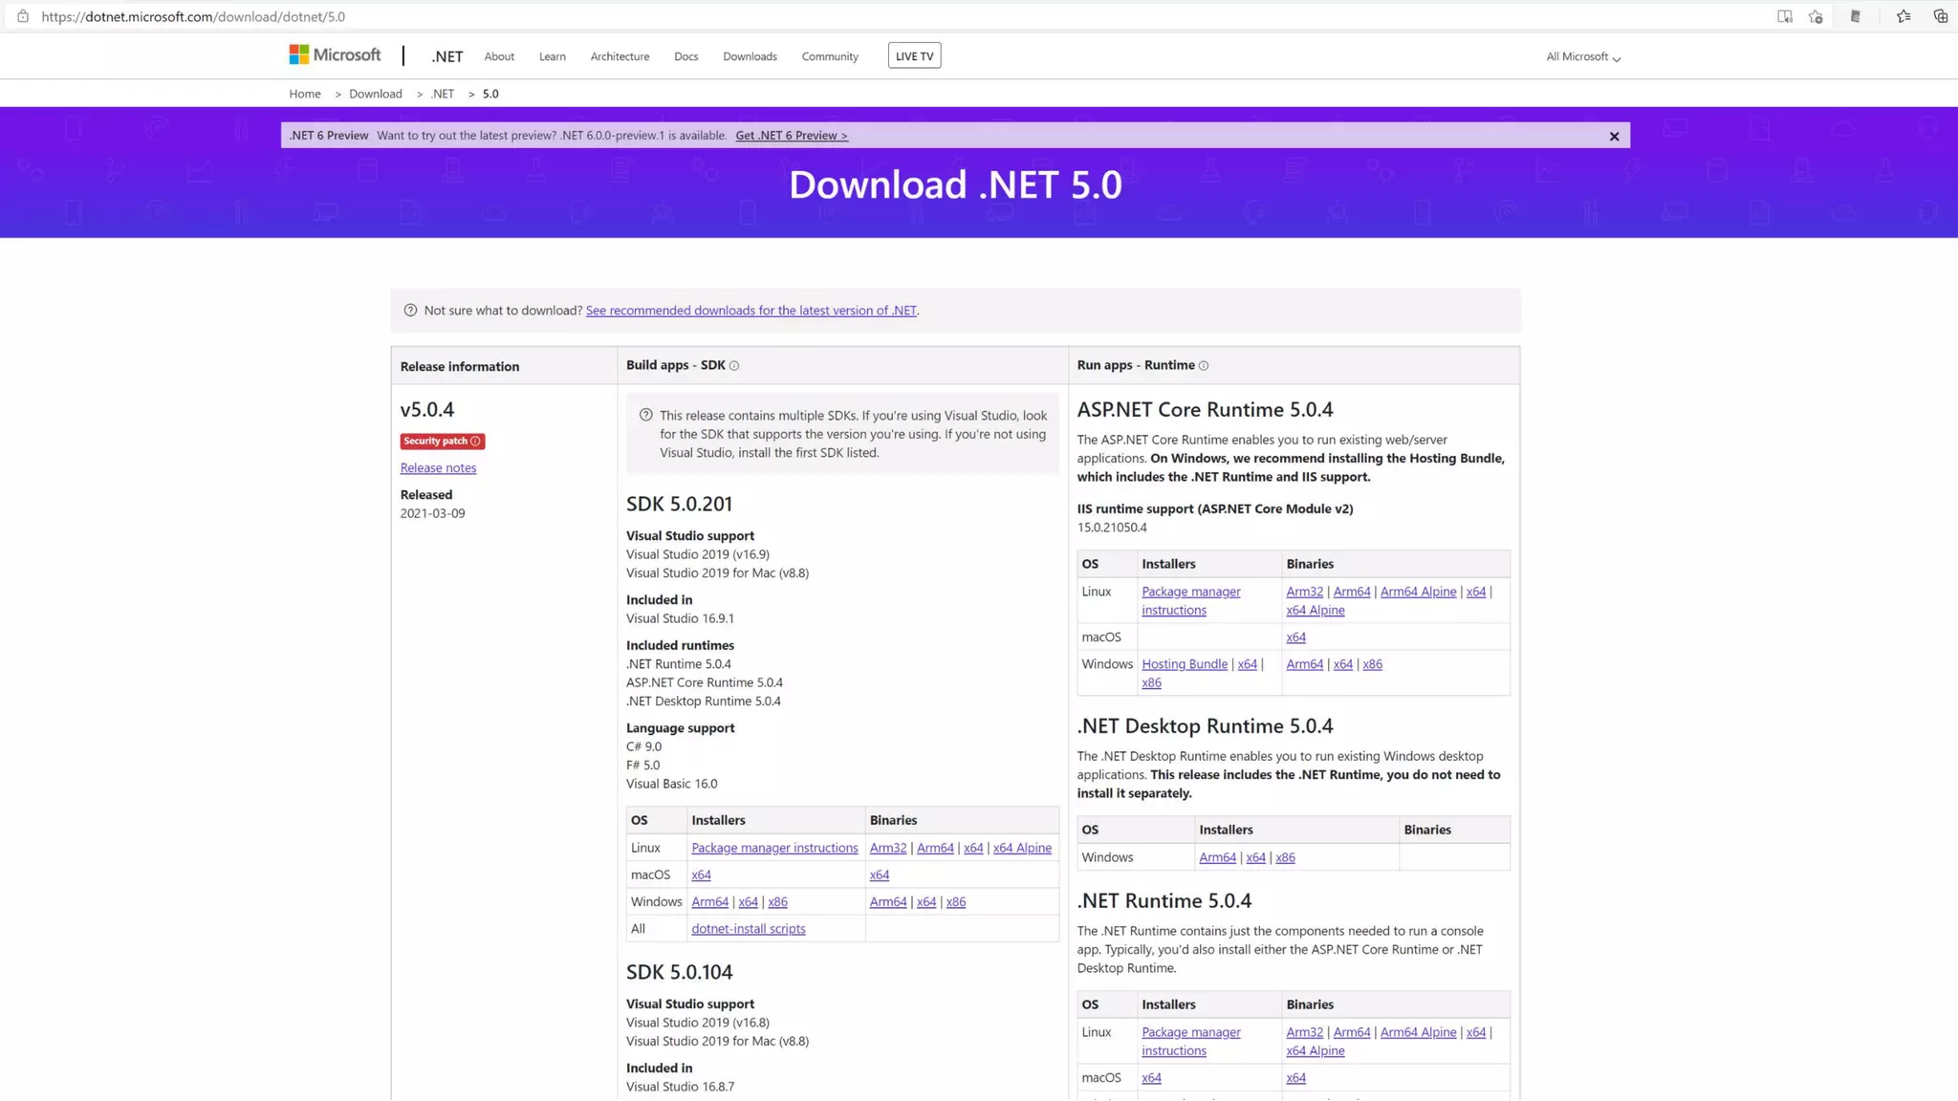Open the favorites list icon
Screen dimensions: 1958x1101
point(1904,16)
